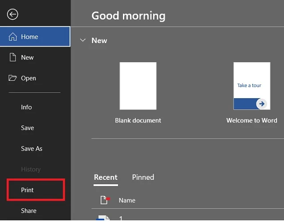Choose Save As in the sidebar
Image resolution: width=284 pixels, height=222 pixels.
coord(32,149)
